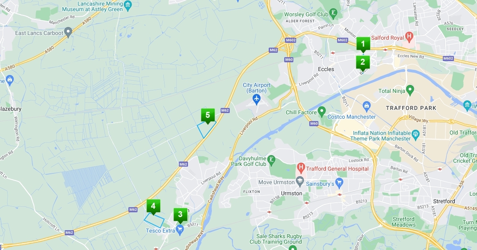The height and width of the screenshot is (250, 477).
Task: Open green marker number 3 near Tesco Extra
Action: pos(180,216)
